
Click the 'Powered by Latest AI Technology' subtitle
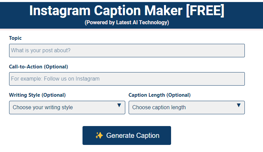click(127, 23)
